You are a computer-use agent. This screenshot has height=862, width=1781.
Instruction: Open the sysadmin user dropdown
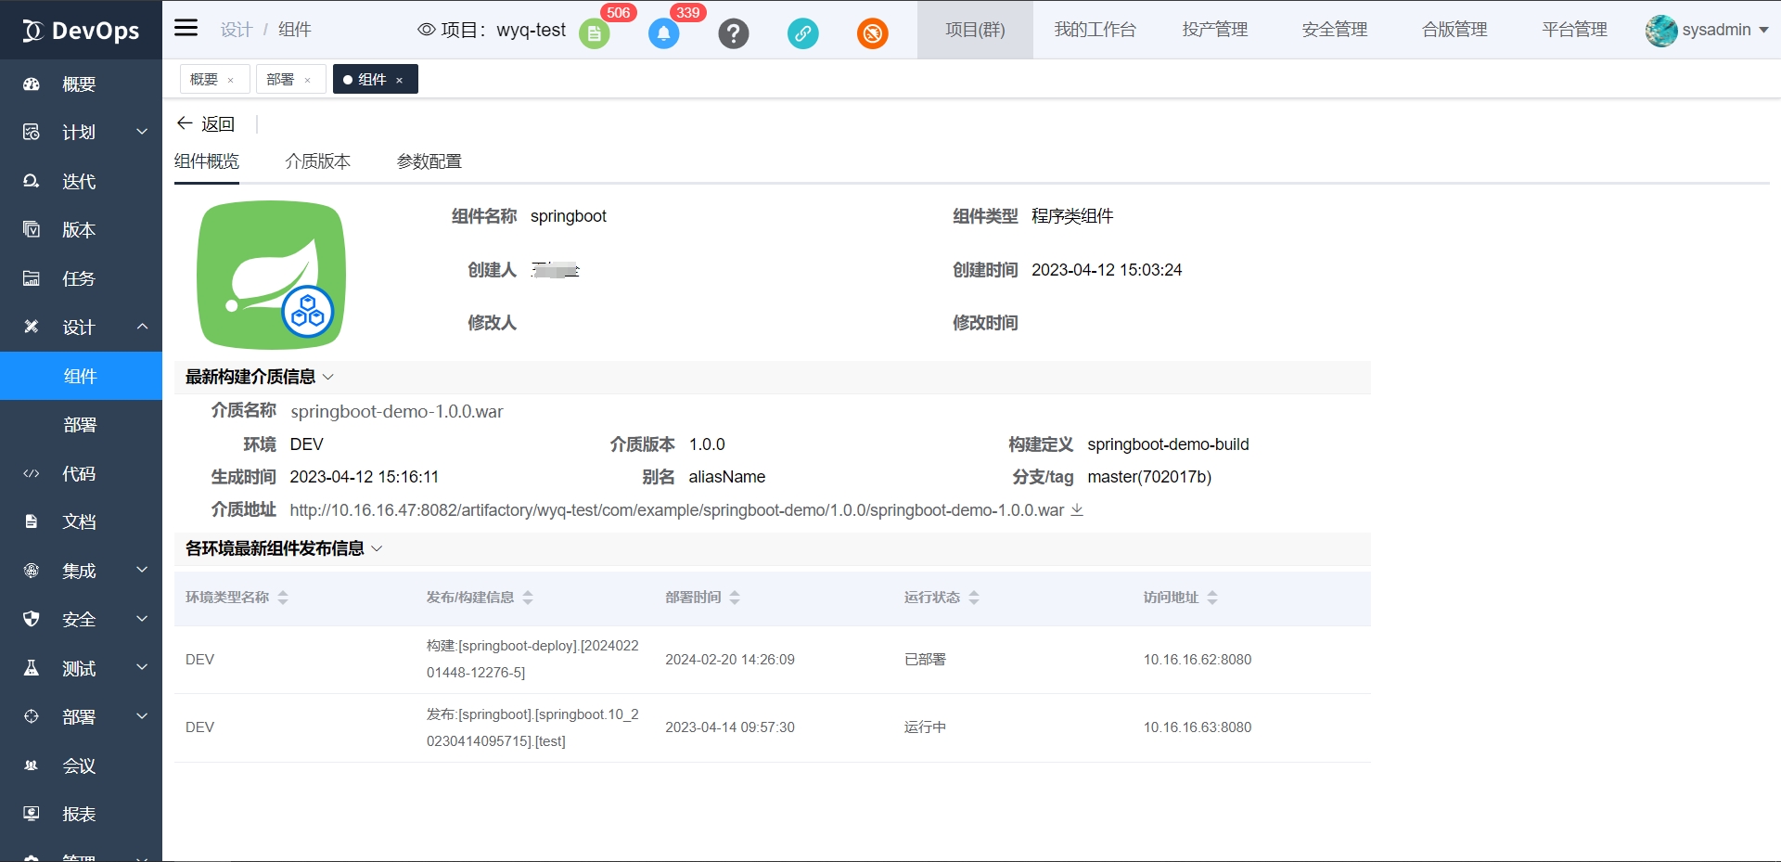(1707, 30)
